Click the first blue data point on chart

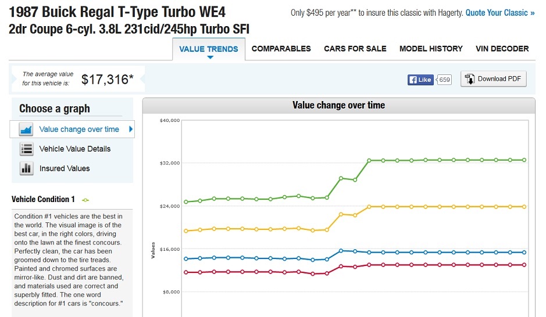point(186,259)
